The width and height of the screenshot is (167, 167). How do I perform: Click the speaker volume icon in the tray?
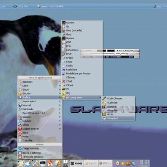point(133,163)
